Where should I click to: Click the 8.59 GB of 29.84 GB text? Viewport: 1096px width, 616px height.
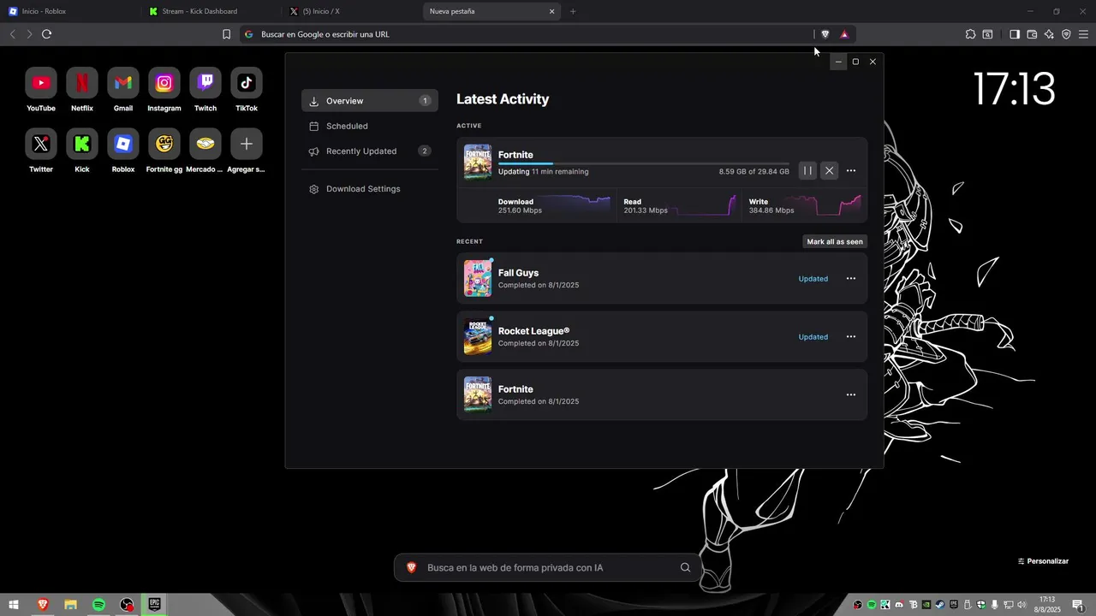point(754,172)
